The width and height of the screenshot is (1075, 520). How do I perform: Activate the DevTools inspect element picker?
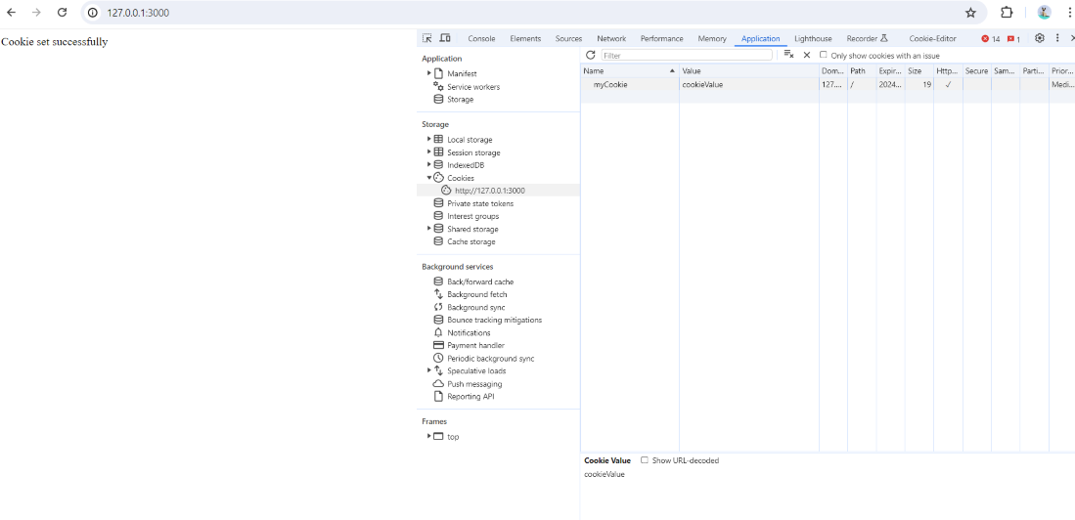(x=427, y=38)
